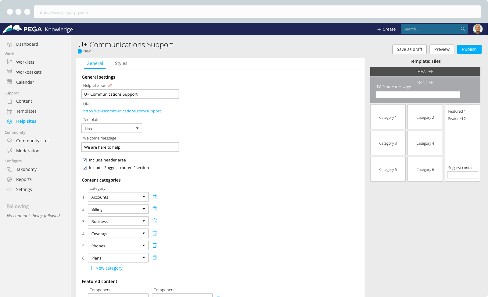Select Help sites in sidebar

click(x=26, y=121)
